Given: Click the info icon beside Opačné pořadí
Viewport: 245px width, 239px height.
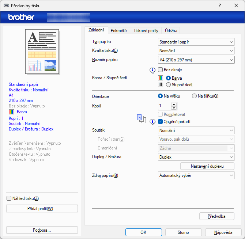Looking at the screenshot, I should (152, 122).
